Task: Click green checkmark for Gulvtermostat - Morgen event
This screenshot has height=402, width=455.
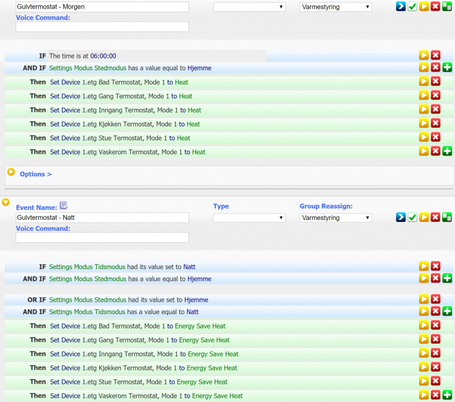Action: (412, 7)
